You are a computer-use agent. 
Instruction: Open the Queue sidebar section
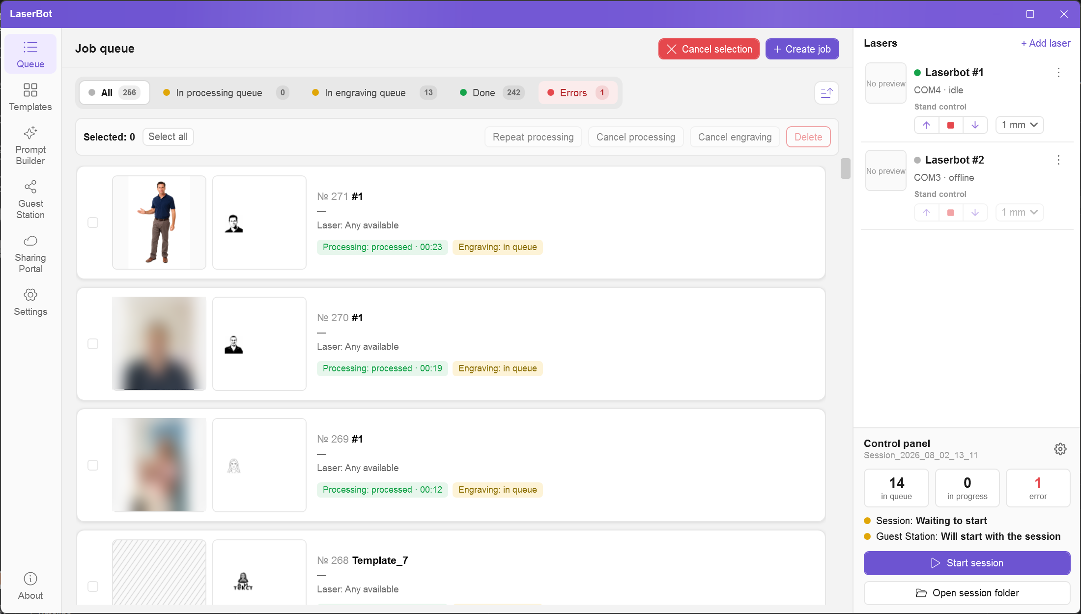pyautogui.click(x=30, y=54)
